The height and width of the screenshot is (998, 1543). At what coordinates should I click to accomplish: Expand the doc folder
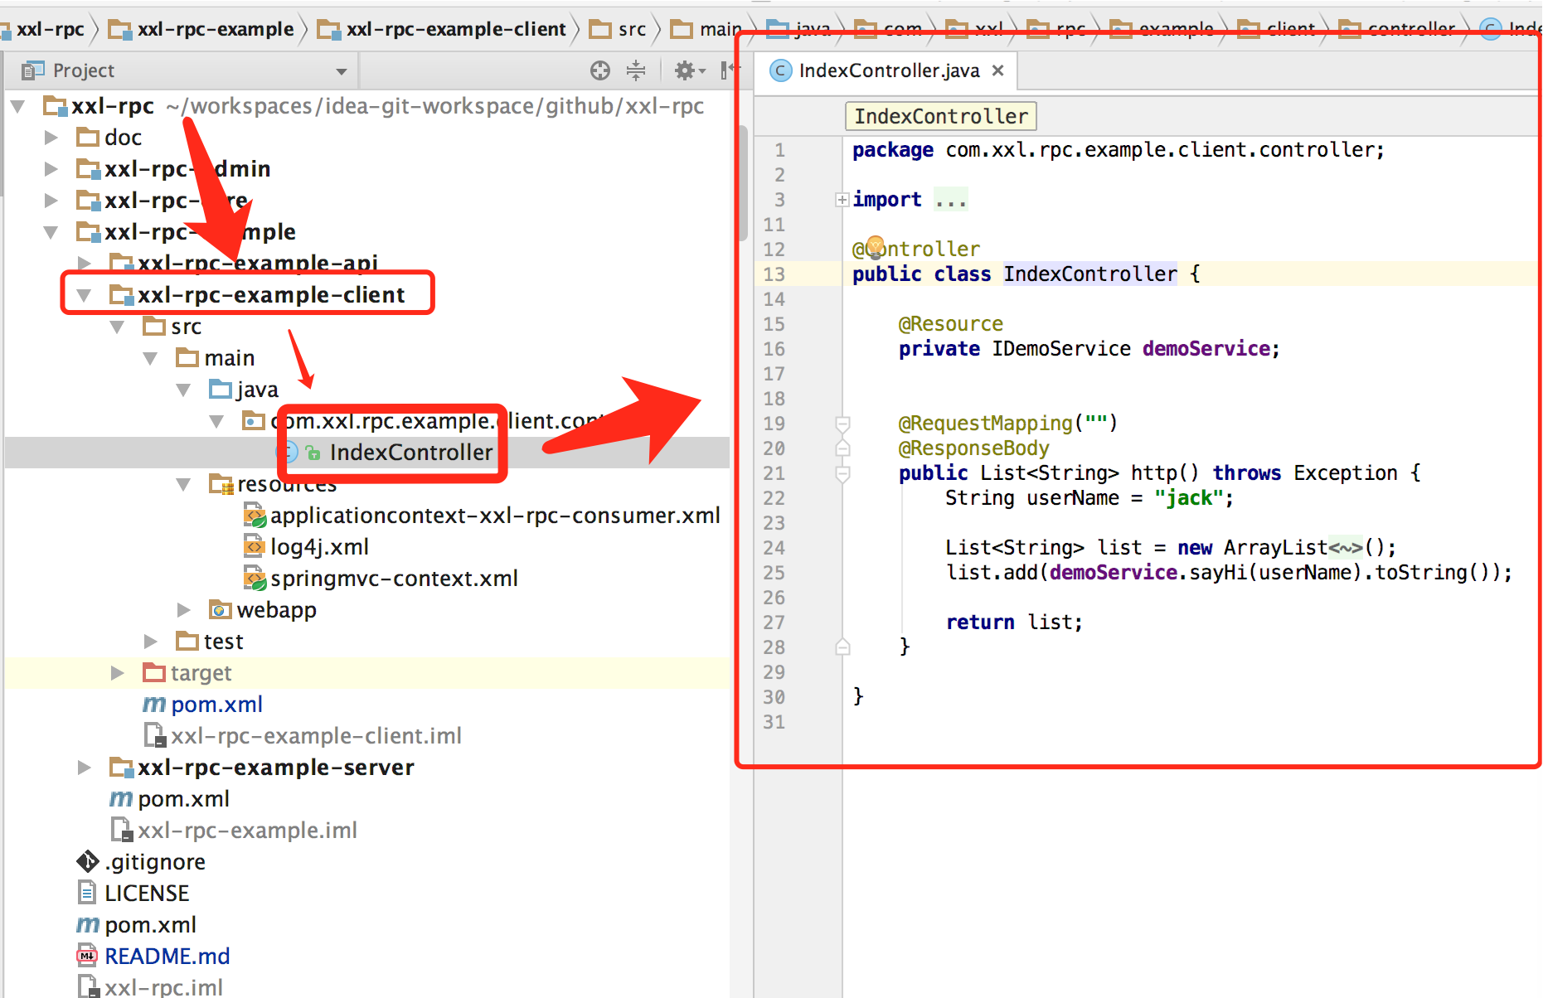pos(51,138)
